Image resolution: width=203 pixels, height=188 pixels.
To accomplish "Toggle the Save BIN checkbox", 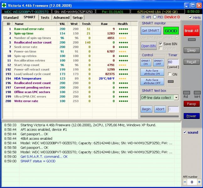I will pyautogui.click(x=161, y=44).
